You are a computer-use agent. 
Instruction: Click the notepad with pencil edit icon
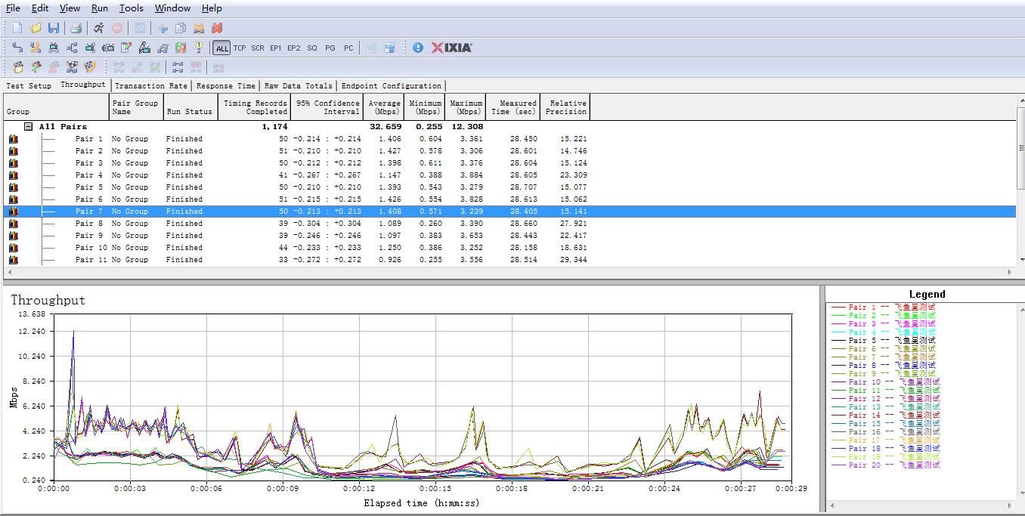[126, 48]
